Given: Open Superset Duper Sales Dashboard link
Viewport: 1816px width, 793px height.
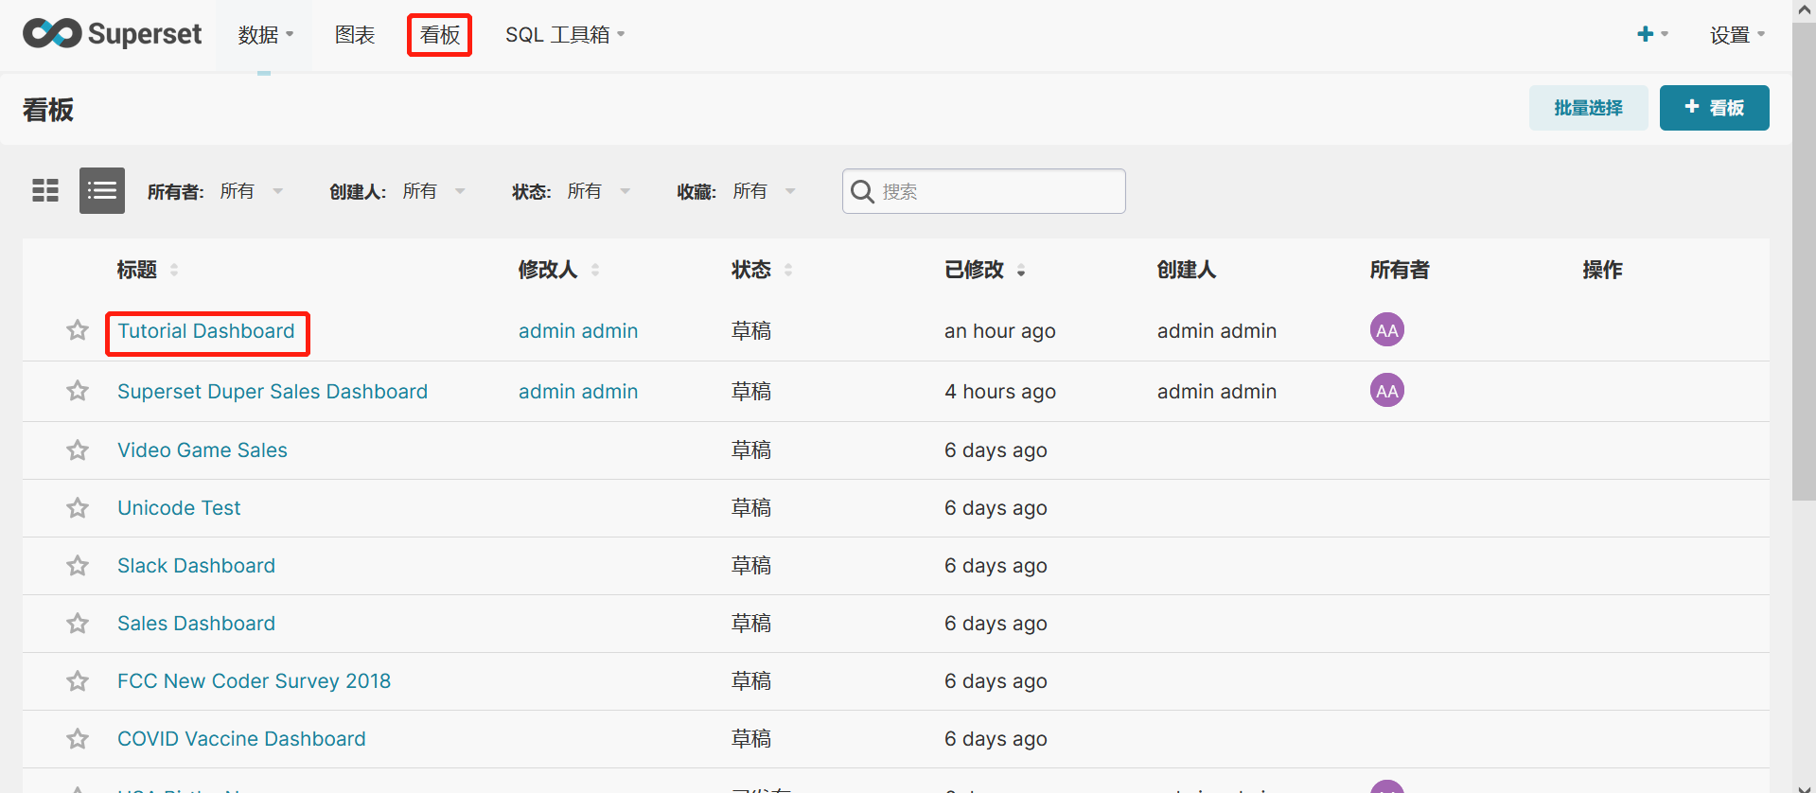Looking at the screenshot, I should point(273,392).
